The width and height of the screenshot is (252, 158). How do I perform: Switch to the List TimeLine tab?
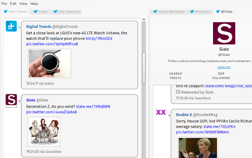[67, 11]
